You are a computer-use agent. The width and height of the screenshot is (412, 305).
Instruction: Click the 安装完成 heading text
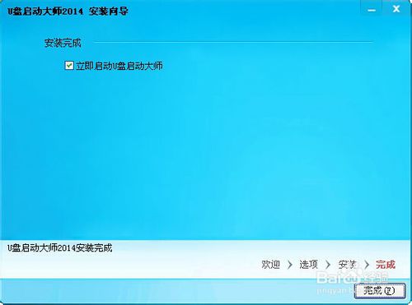point(63,43)
